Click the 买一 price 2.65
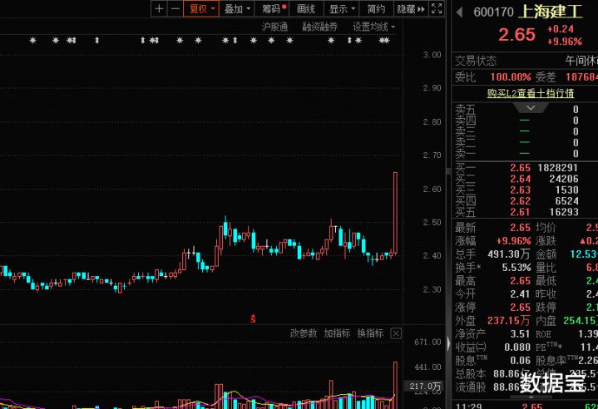The height and width of the screenshot is (409, 598). coord(520,168)
